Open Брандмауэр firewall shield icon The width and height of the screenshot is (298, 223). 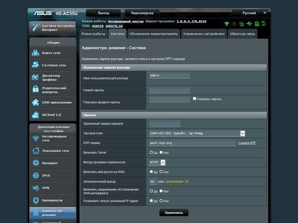point(36,200)
